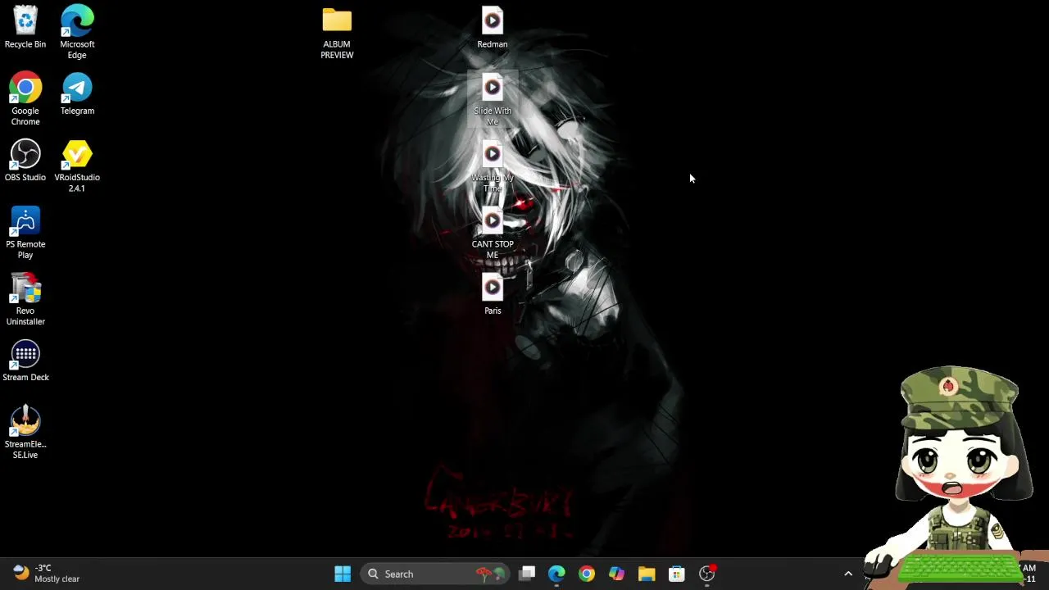Image resolution: width=1049 pixels, height=590 pixels.
Task: Select the PS Remote Play shortcut
Action: 25,233
